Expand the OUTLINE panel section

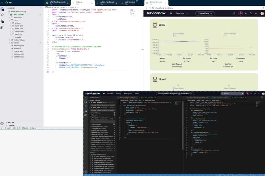tap(11, 122)
